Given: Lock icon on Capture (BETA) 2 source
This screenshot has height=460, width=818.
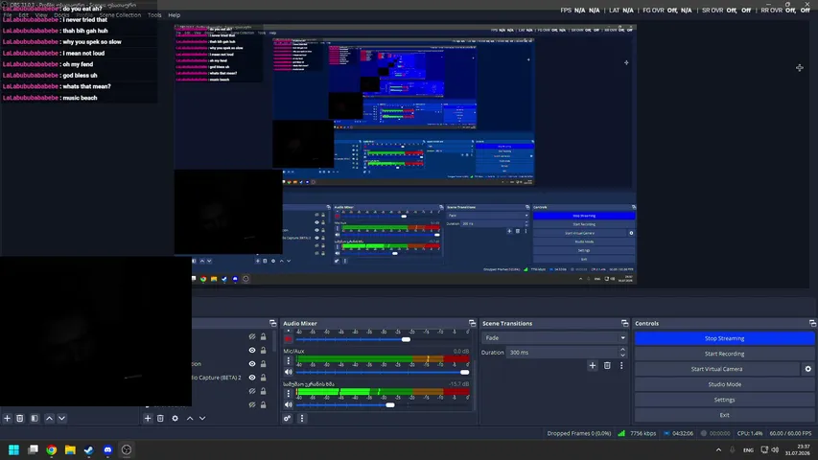Looking at the screenshot, I should [x=264, y=378].
